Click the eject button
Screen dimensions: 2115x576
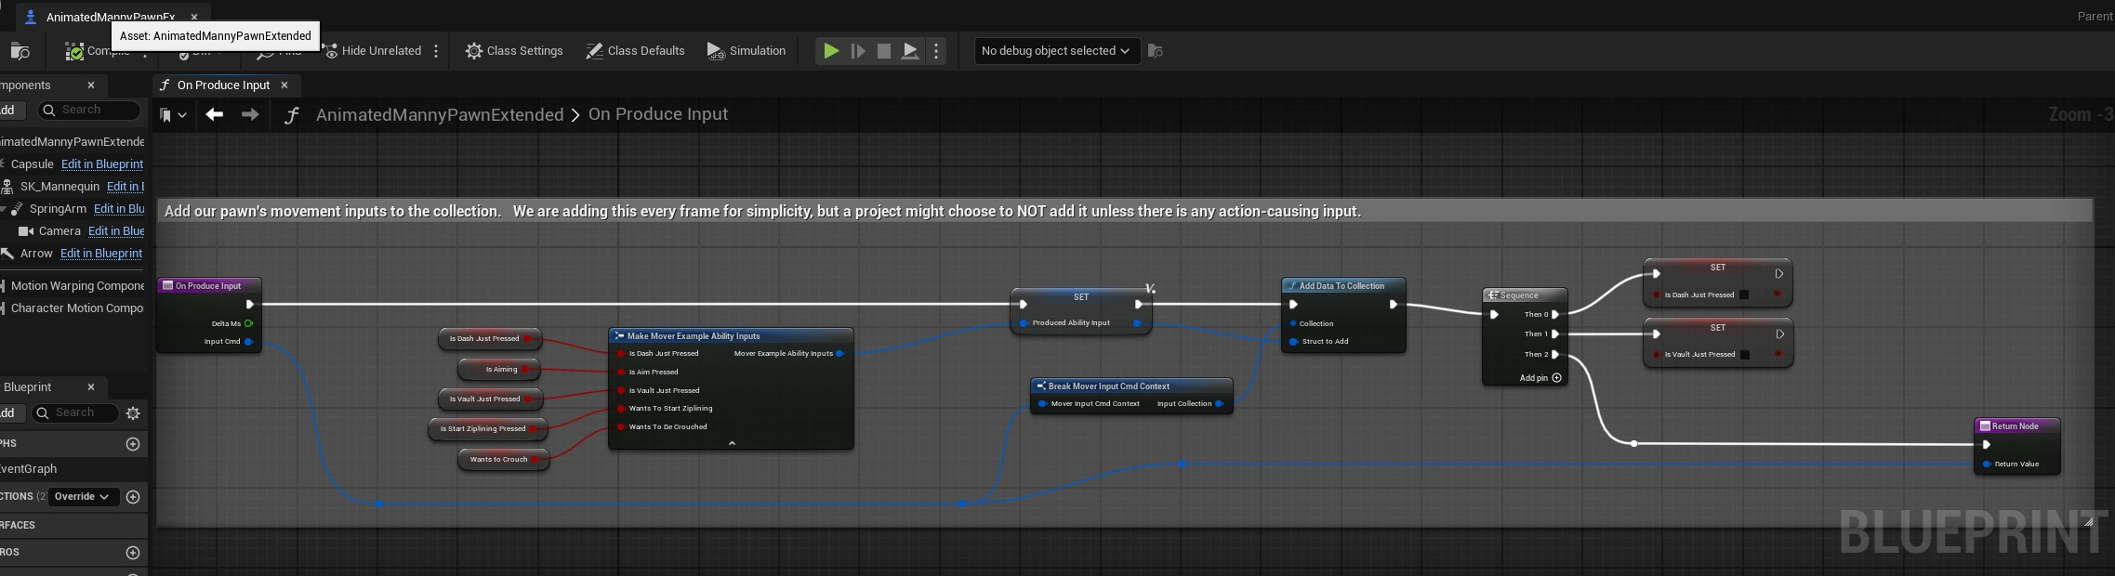(x=910, y=51)
